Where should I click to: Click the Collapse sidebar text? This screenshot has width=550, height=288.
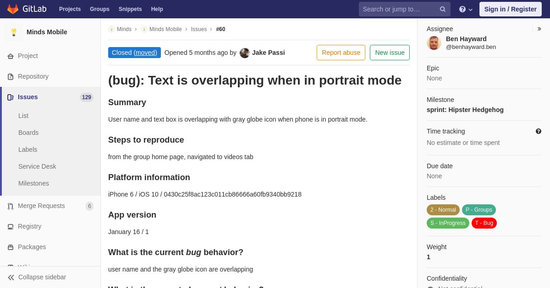click(42, 277)
